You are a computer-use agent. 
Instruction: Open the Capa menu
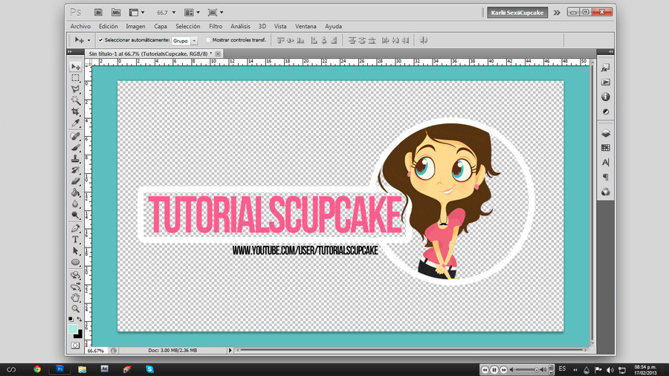pyautogui.click(x=161, y=27)
